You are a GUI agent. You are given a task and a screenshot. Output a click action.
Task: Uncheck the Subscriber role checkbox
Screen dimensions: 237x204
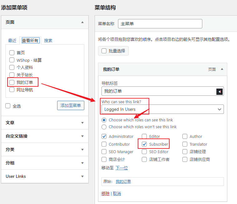point(144,144)
